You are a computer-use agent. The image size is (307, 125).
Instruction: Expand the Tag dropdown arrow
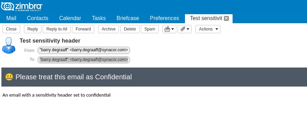[188, 29]
